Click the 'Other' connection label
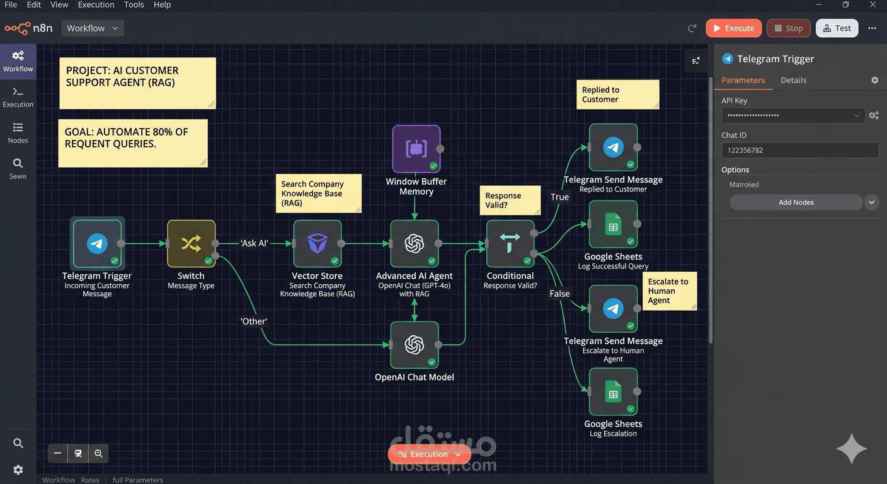Viewport: 887px width, 484px height. [x=254, y=321]
